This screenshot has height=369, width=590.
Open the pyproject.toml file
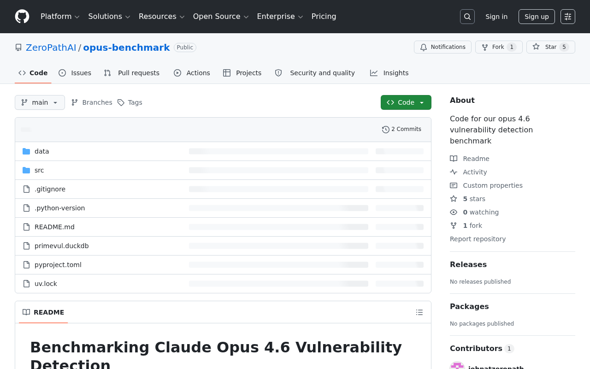(58, 265)
